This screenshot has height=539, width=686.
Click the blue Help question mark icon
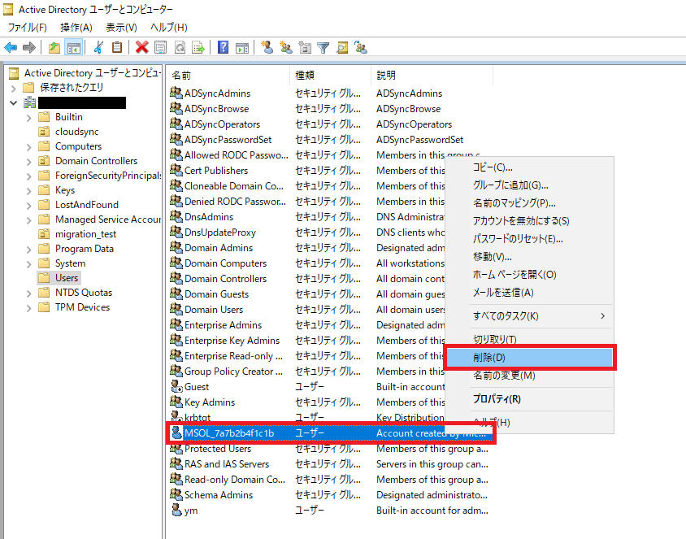[224, 47]
